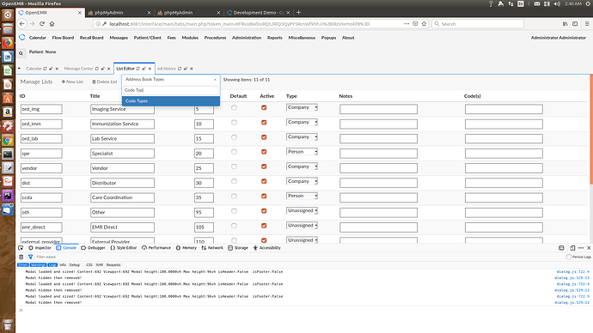Viewport: 593px width, 333px height.
Task: Select Code Types from dropdown results
Action: pyautogui.click(x=170, y=101)
